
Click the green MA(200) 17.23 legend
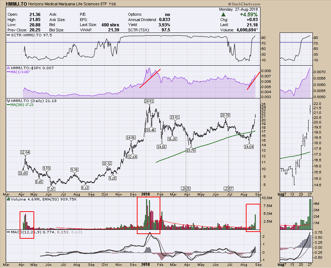pyautogui.click(x=22, y=105)
